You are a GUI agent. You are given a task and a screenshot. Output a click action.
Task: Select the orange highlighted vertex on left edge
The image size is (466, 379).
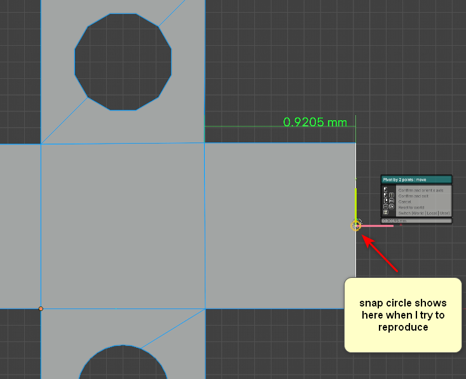coord(41,309)
